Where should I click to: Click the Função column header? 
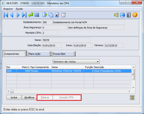(x=89, y=67)
